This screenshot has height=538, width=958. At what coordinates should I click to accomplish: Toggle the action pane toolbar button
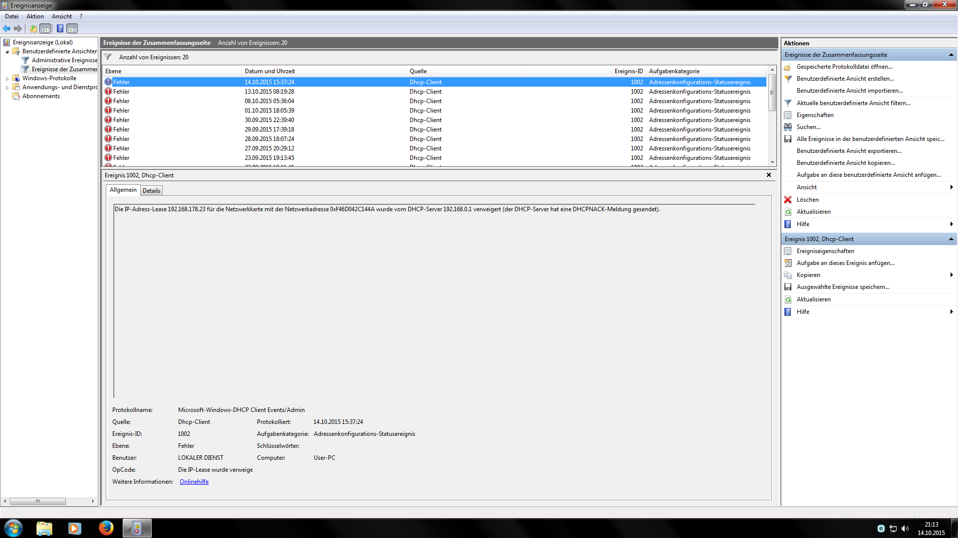click(x=72, y=28)
